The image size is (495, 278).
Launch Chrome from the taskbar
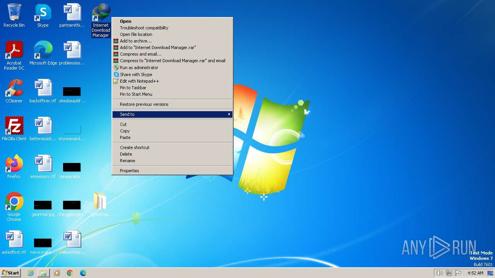click(x=70, y=273)
